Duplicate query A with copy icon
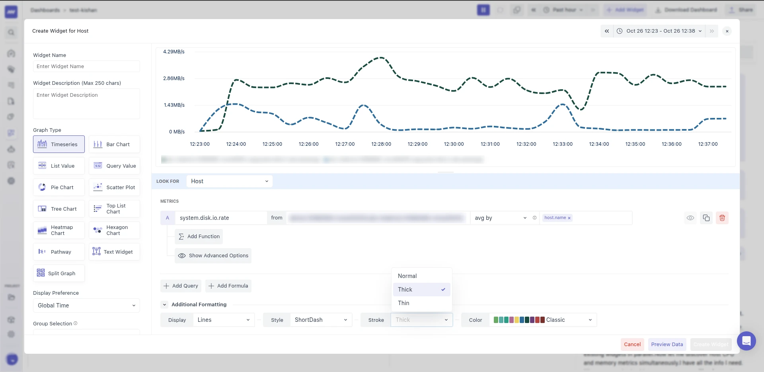This screenshot has height=372, width=764. pyautogui.click(x=706, y=218)
